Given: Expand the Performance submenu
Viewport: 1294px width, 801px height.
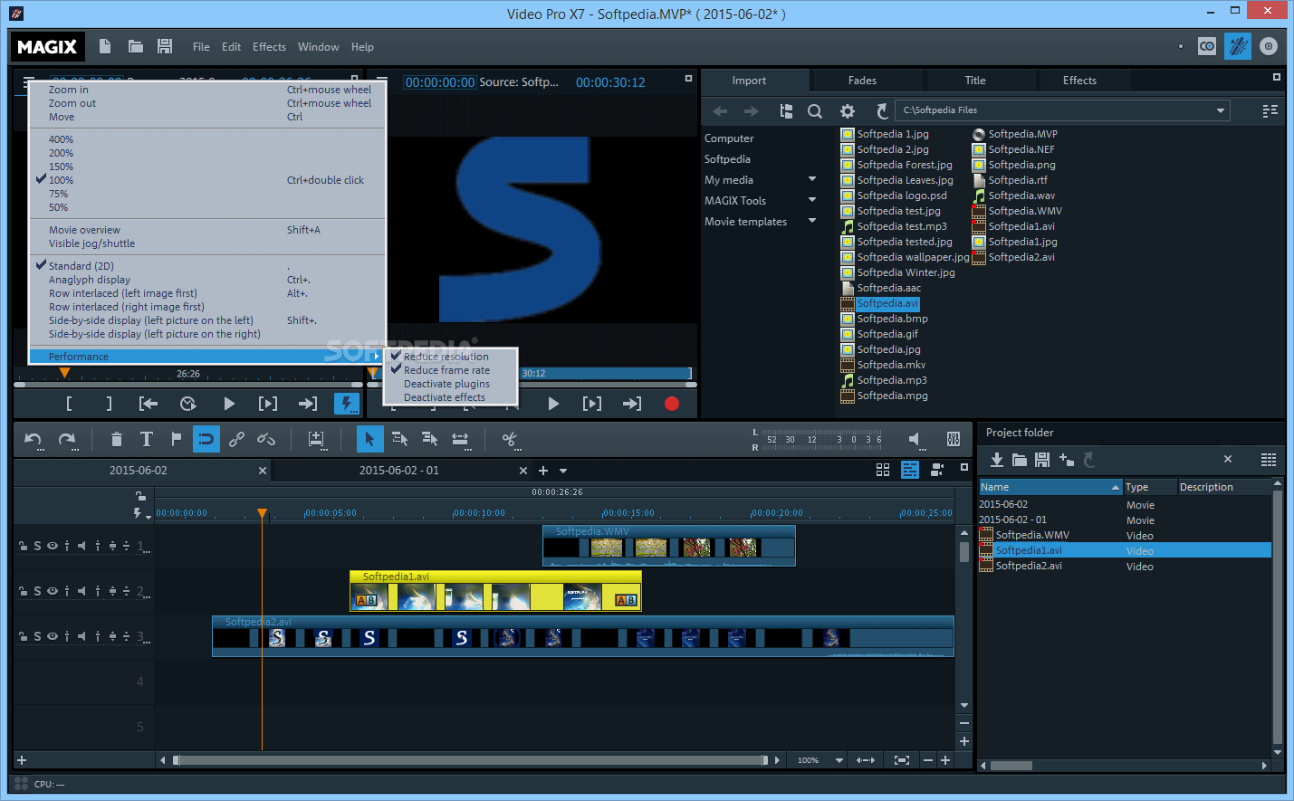Looking at the screenshot, I should point(207,357).
